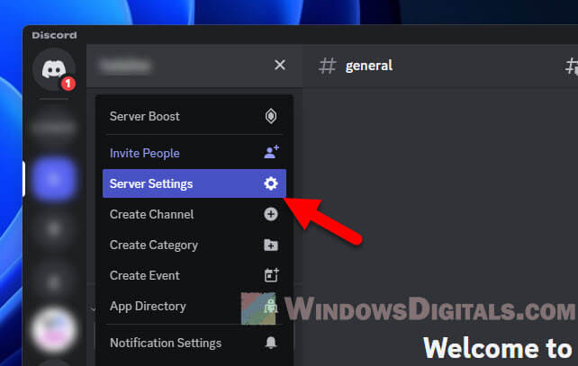
Task: Click the Server Boost gem icon
Action: click(x=271, y=116)
